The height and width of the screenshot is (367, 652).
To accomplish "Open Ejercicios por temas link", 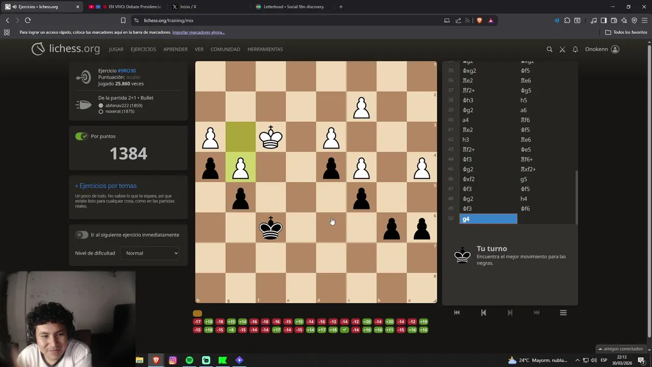I will (x=106, y=186).
